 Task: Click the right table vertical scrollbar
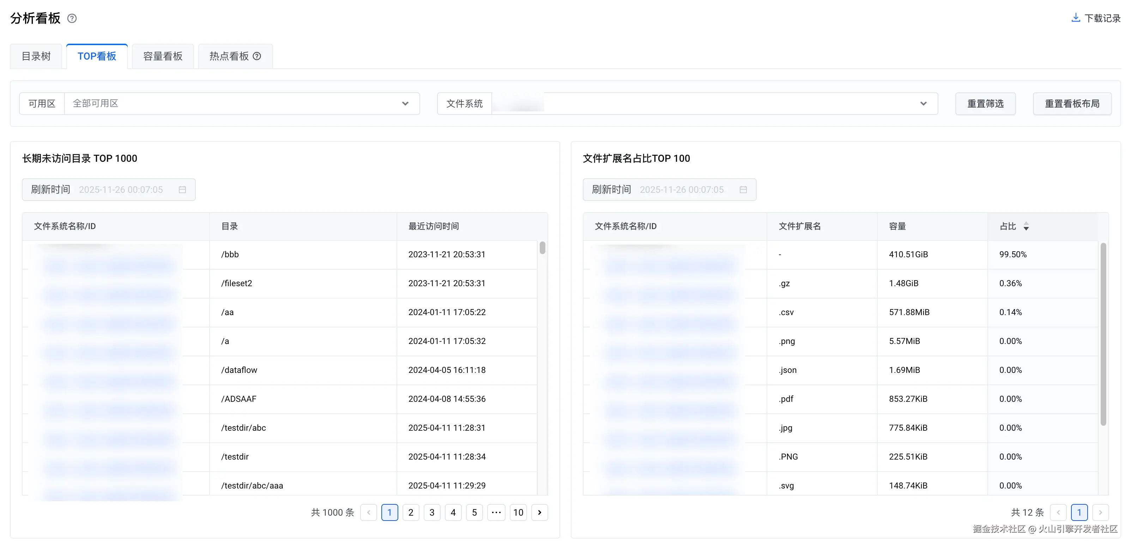click(x=1103, y=333)
